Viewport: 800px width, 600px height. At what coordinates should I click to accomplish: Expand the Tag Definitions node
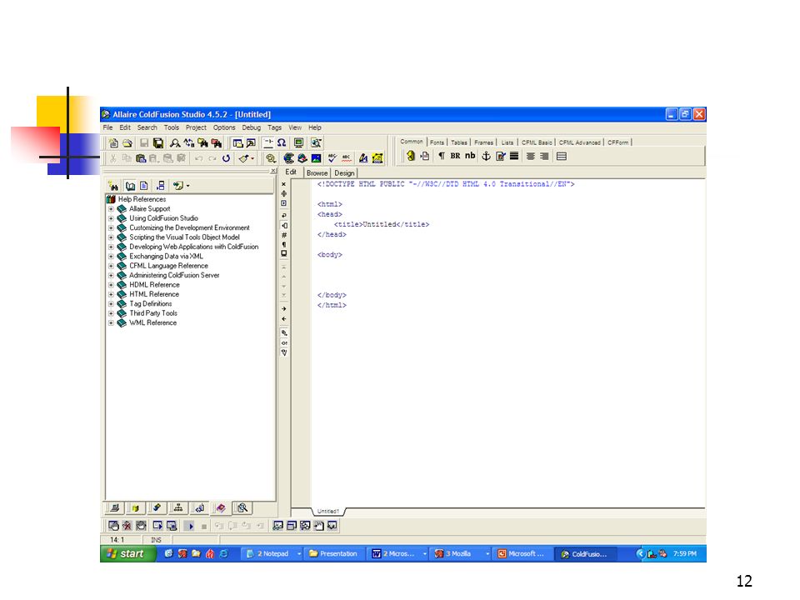[x=111, y=304]
